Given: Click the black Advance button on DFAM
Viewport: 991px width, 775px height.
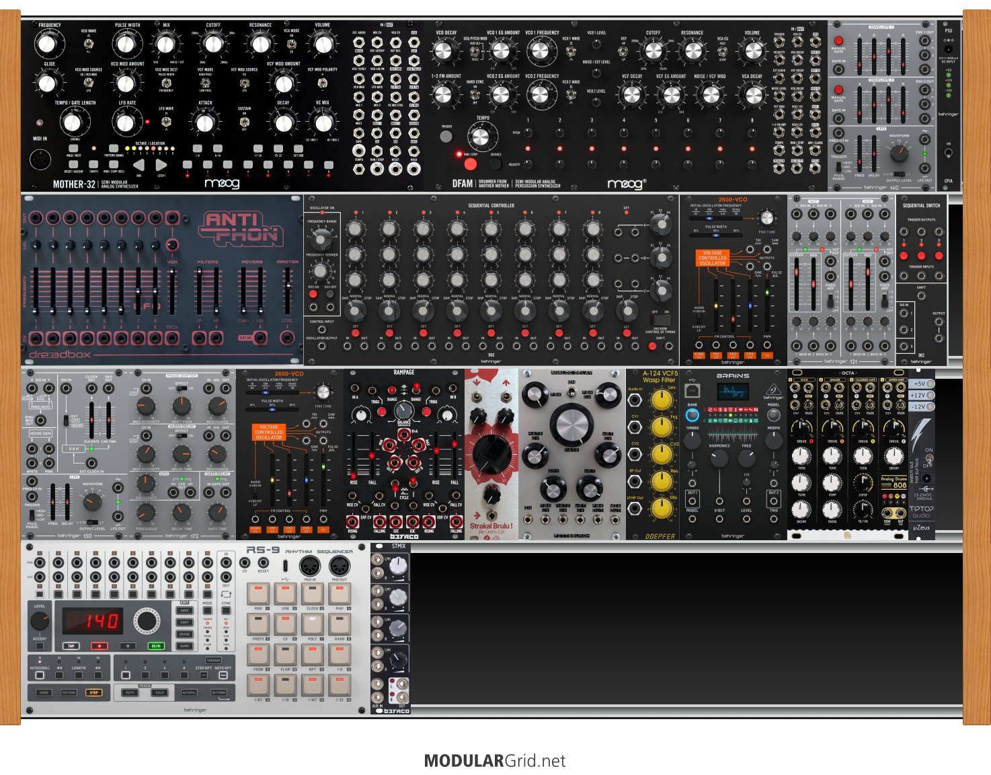Looking at the screenshot, I should click(496, 163).
